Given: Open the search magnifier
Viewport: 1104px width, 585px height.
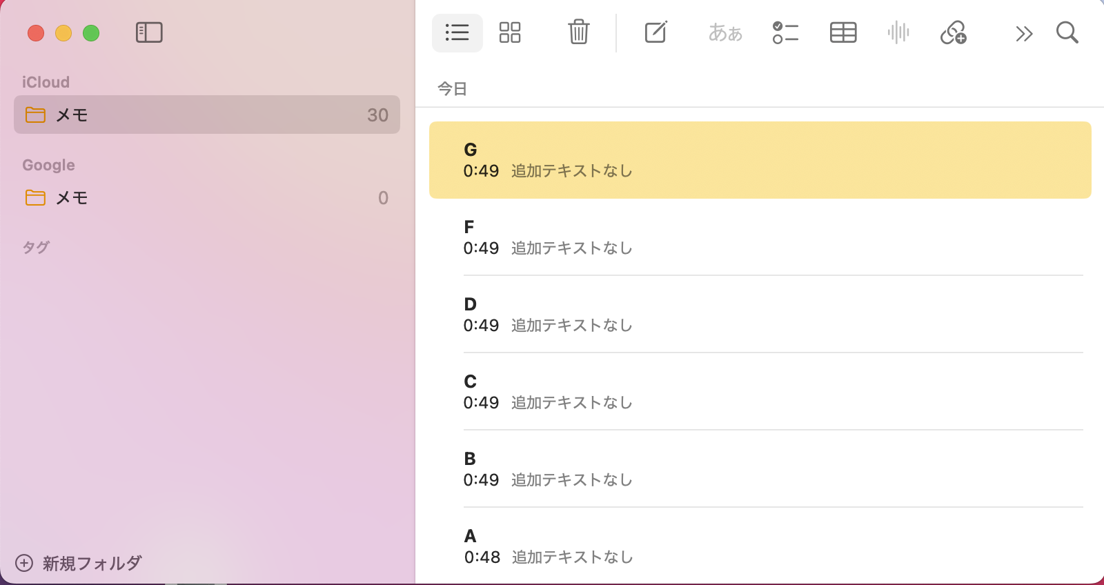Looking at the screenshot, I should click(x=1067, y=32).
